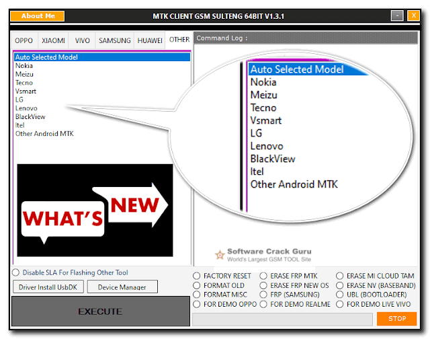Switch to the OPPO tab
Image resolution: width=430 pixels, height=339 pixels.
pos(24,40)
